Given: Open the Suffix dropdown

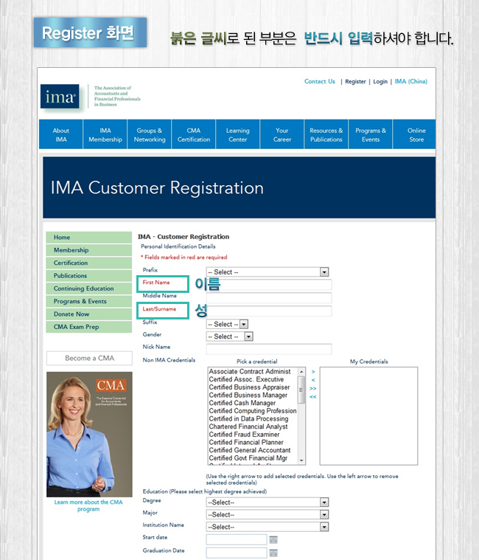Looking at the screenshot, I should pos(227,324).
